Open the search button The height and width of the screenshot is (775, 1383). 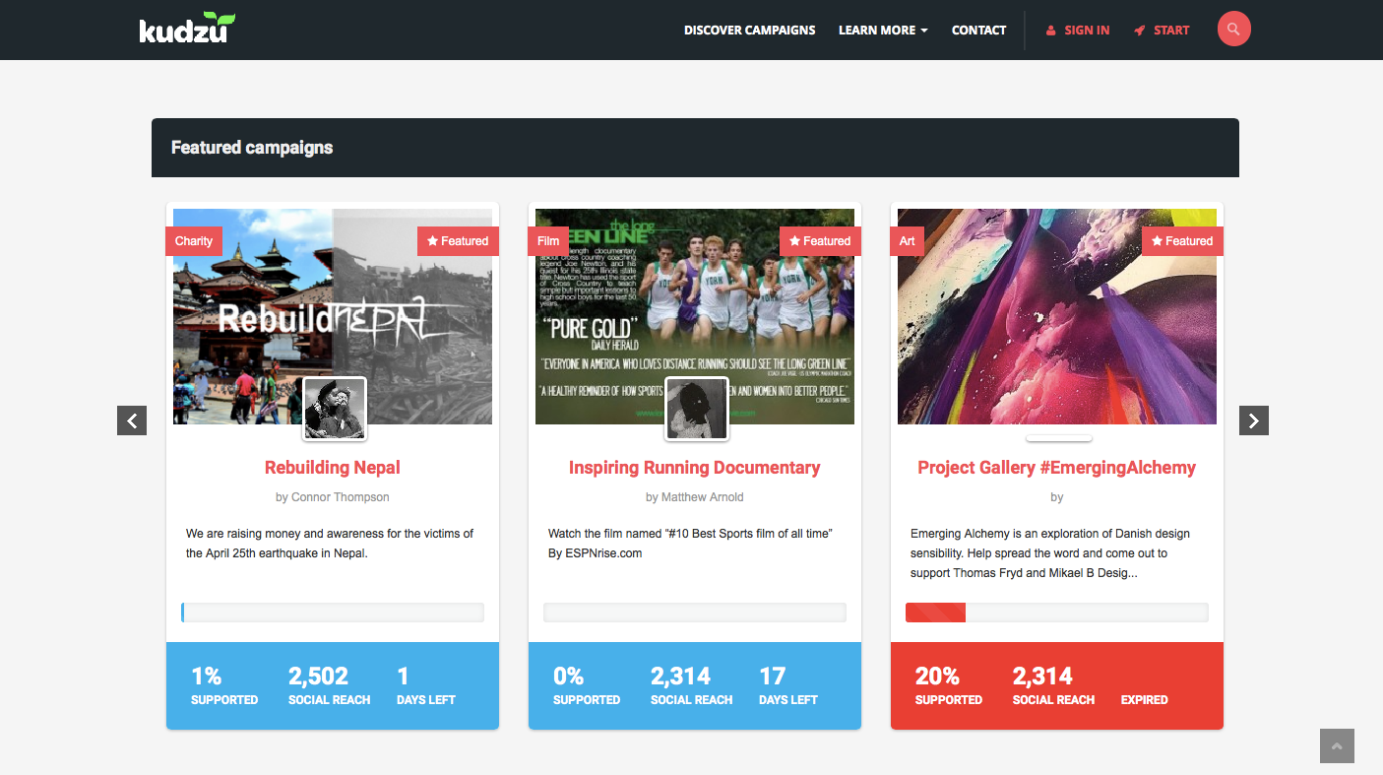click(x=1234, y=29)
